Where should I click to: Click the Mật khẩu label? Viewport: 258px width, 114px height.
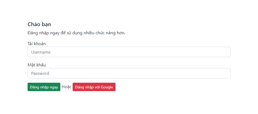tap(37, 65)
